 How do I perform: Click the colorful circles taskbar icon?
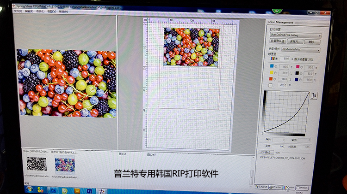[x=41, y=189]
